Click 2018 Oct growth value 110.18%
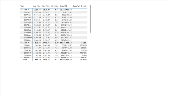Viewport: 170px width, 96px height. [x=83, y=53]
